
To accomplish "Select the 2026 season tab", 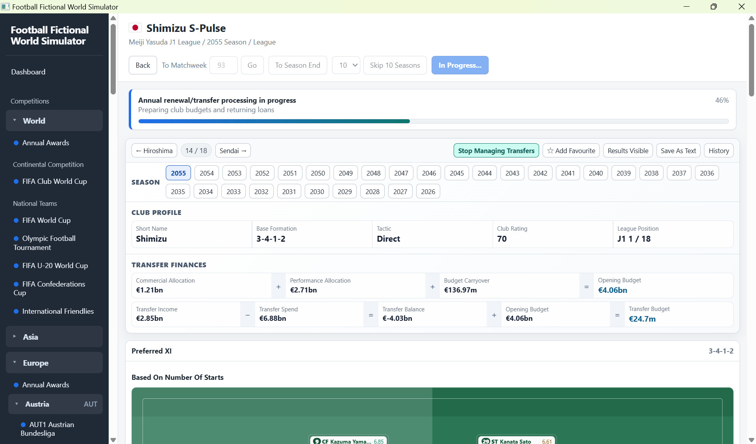I will click(x=428, y=192).
